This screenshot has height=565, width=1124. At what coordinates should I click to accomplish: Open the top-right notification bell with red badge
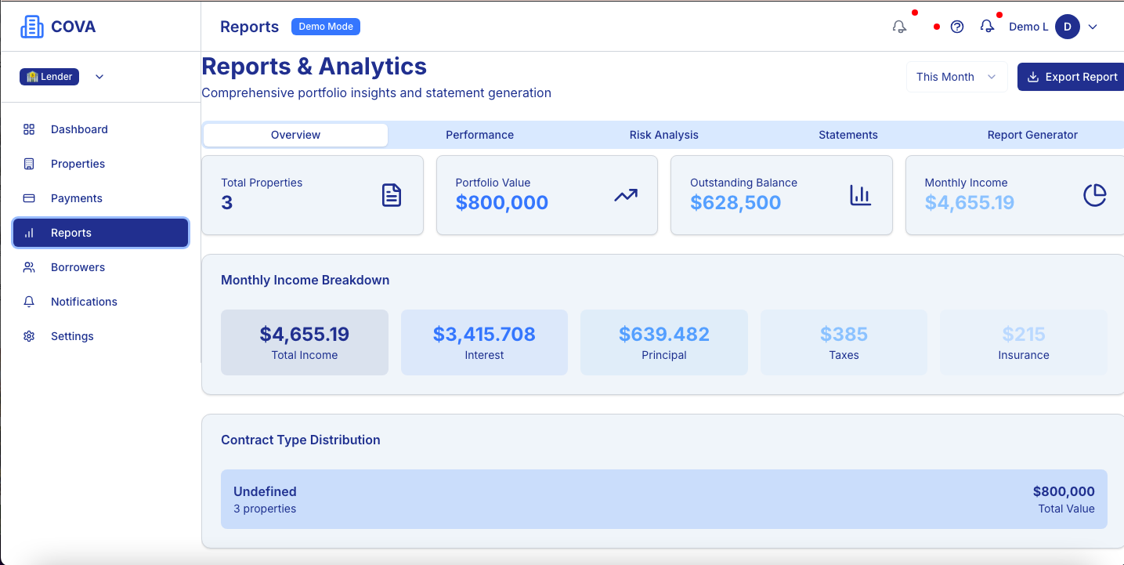pos(987,26)
